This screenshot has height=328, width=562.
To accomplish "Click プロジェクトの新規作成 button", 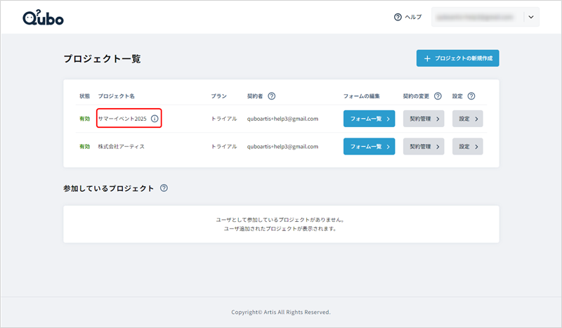I will coord(457,58).
